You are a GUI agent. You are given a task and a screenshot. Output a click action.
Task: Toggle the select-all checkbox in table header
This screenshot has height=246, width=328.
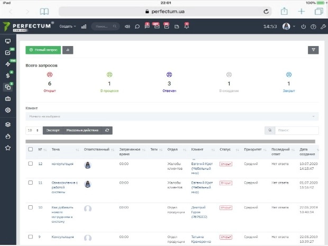30,149
